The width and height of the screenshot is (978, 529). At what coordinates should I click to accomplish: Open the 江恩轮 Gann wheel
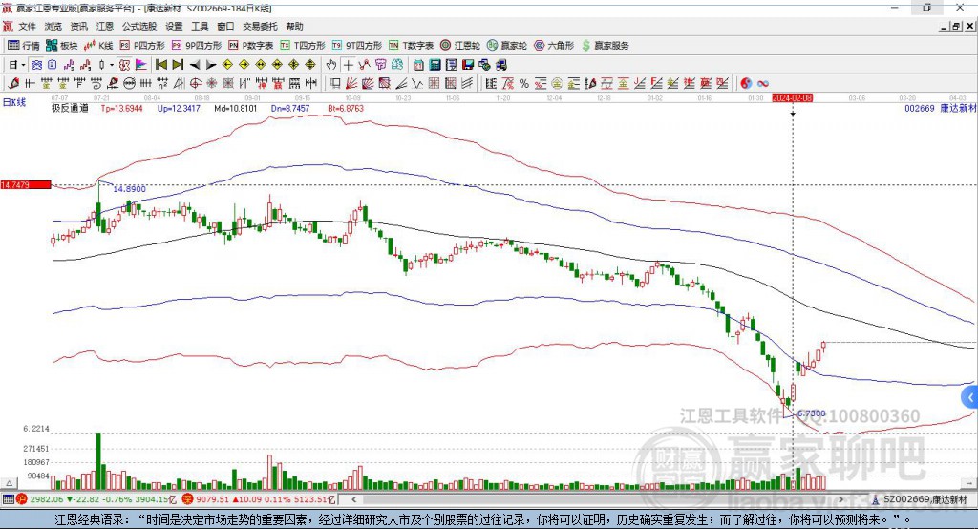coord(460,46)
